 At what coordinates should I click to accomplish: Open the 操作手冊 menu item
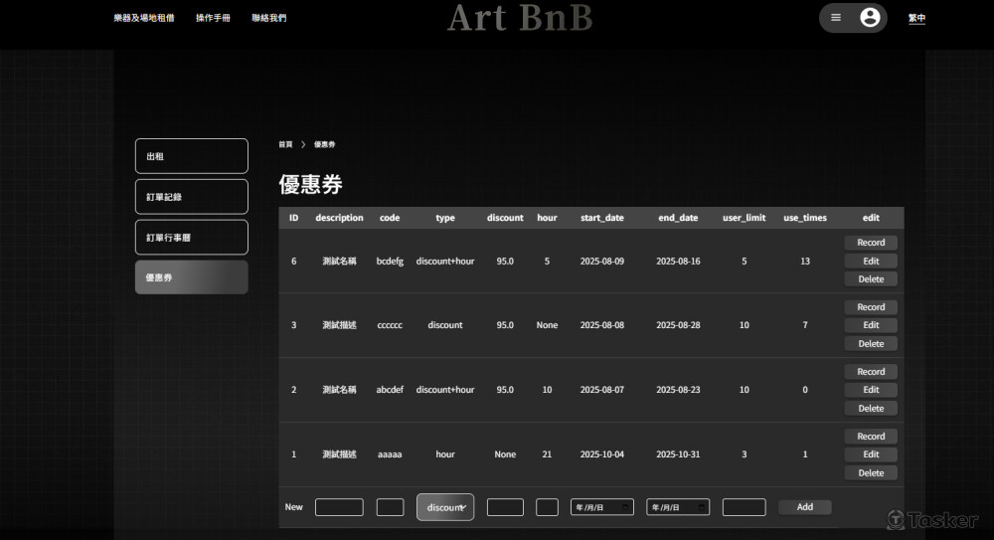213,18
